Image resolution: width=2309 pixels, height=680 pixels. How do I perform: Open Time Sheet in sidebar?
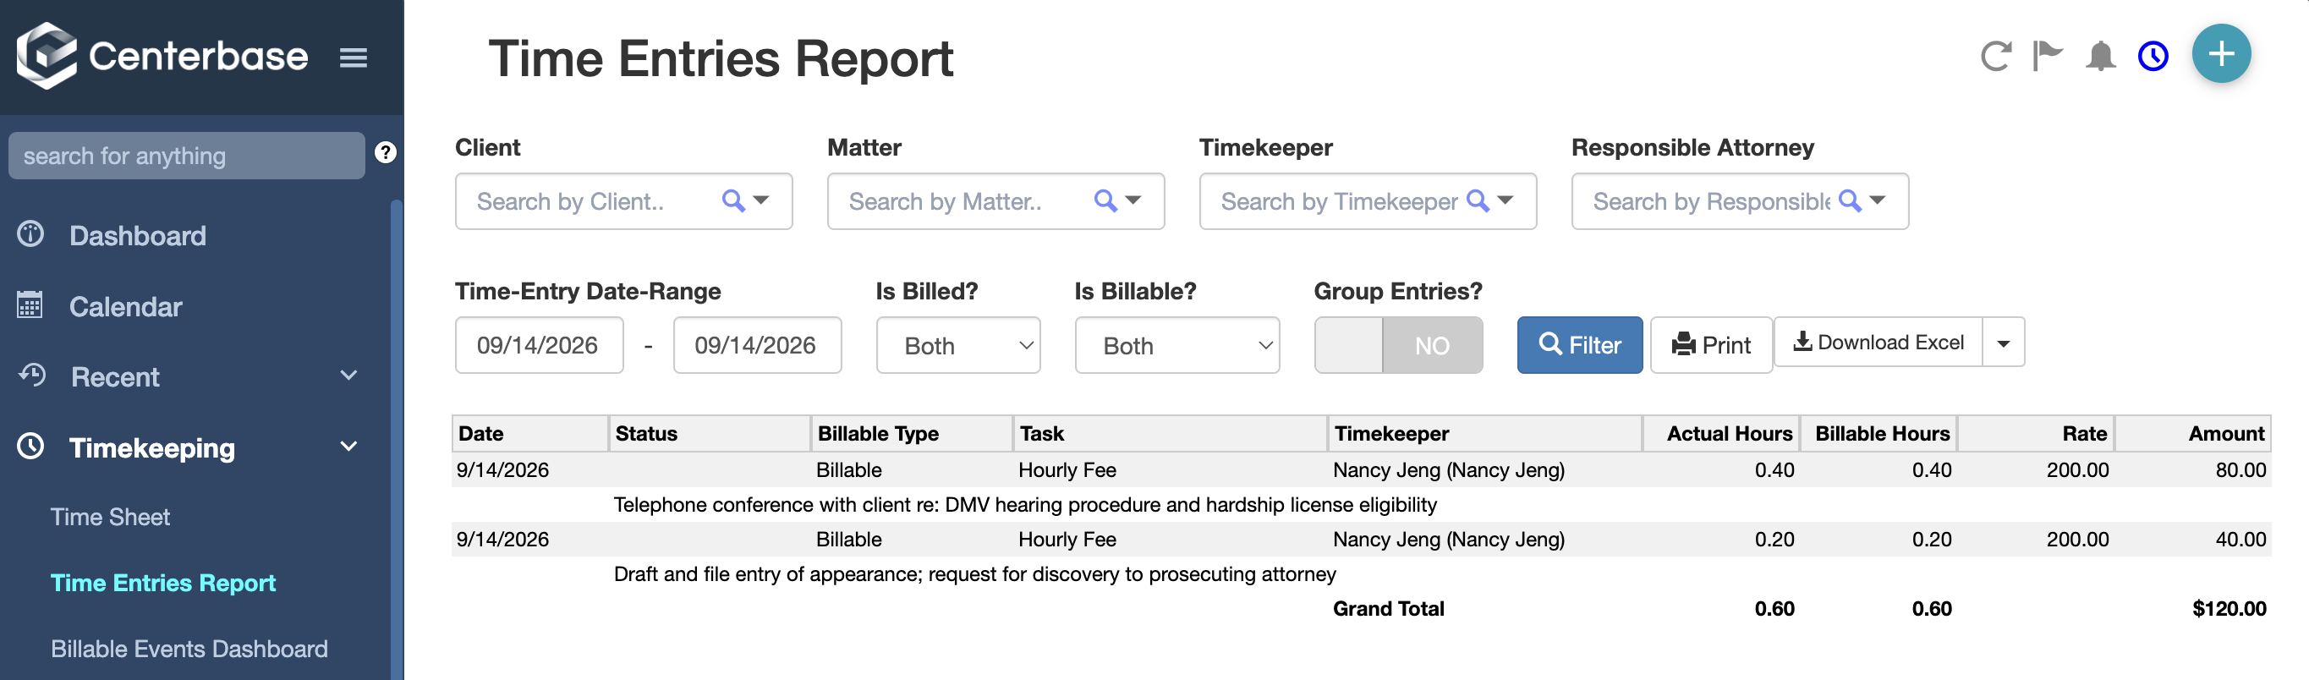(x=110, y=517)
